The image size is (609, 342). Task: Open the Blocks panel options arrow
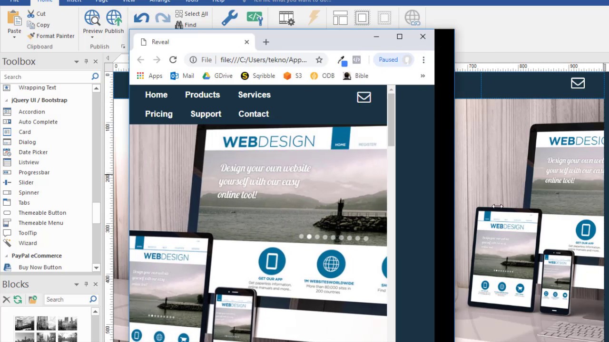pos(76,284)
